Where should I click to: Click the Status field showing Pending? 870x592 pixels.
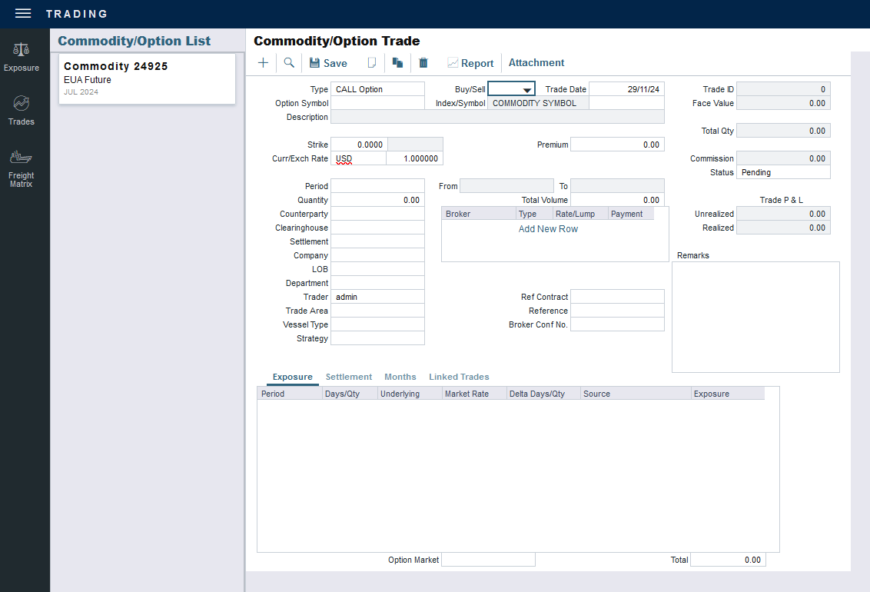pyautogui.click(x=783, y=172)
